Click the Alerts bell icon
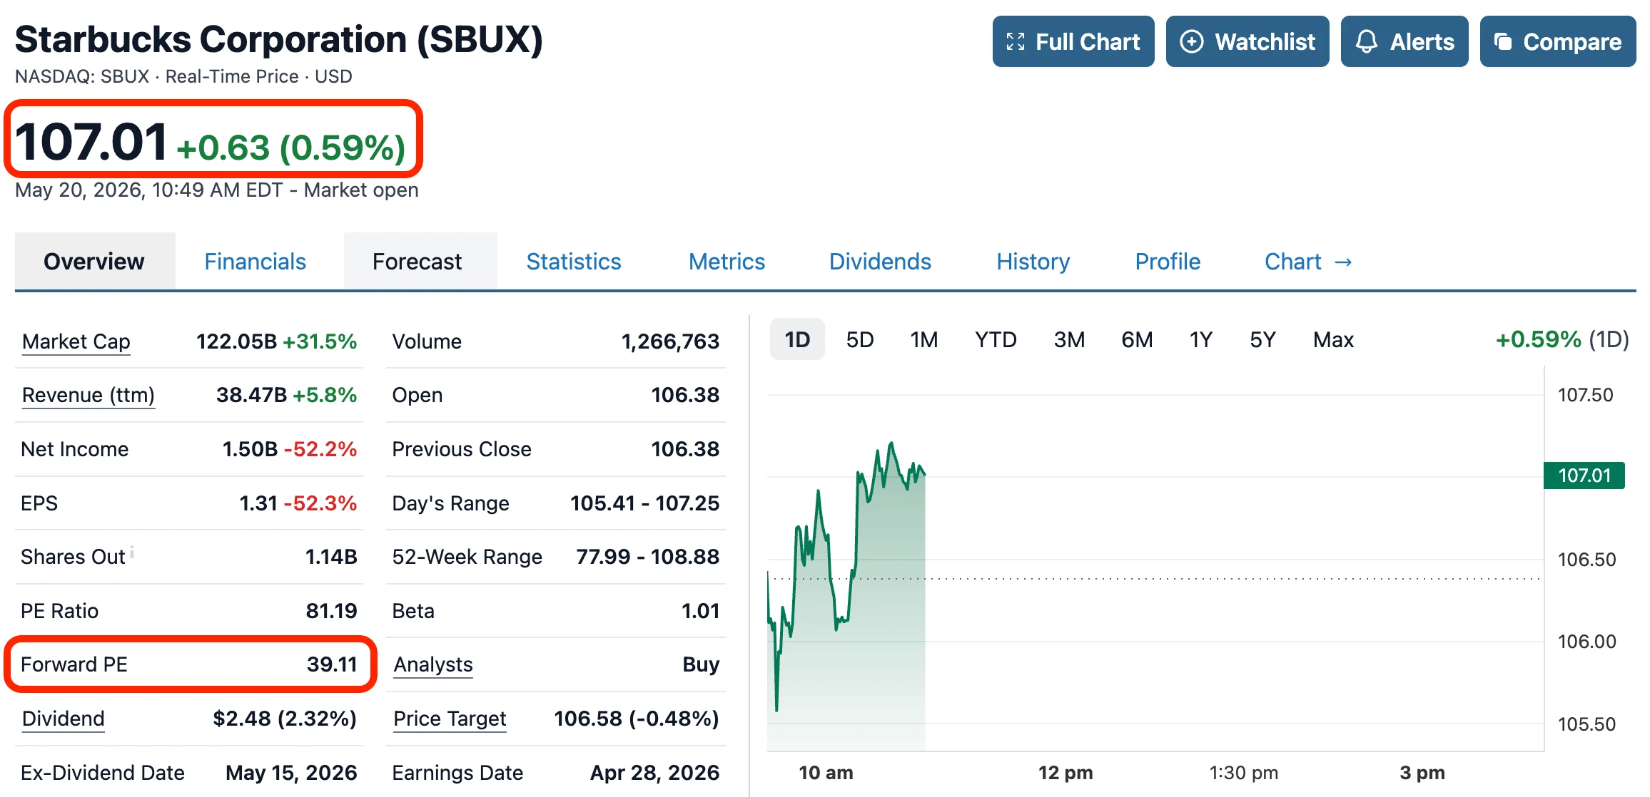 click(x=1366, y=42)
